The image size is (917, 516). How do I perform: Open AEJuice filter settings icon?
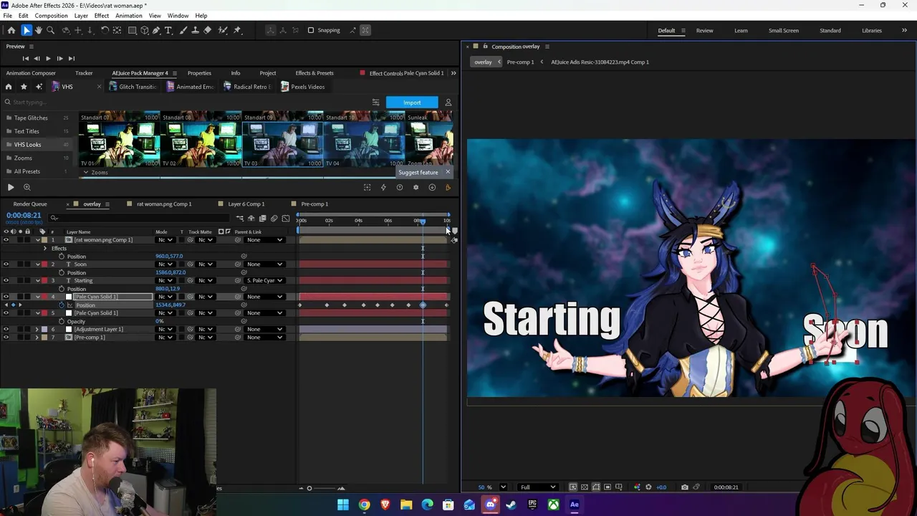tap(375, 102)
